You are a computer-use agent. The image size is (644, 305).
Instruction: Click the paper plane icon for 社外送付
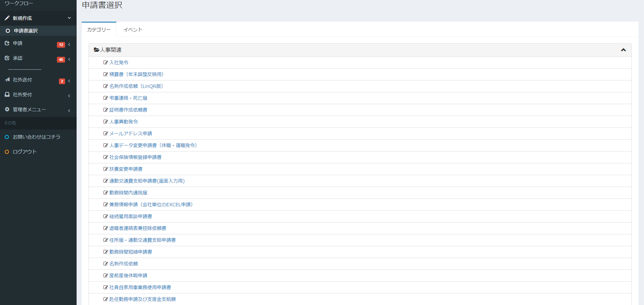coord(7,80)
